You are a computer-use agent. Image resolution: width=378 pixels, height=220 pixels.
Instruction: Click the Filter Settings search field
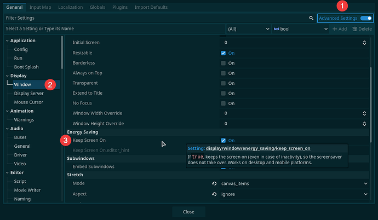159,18
